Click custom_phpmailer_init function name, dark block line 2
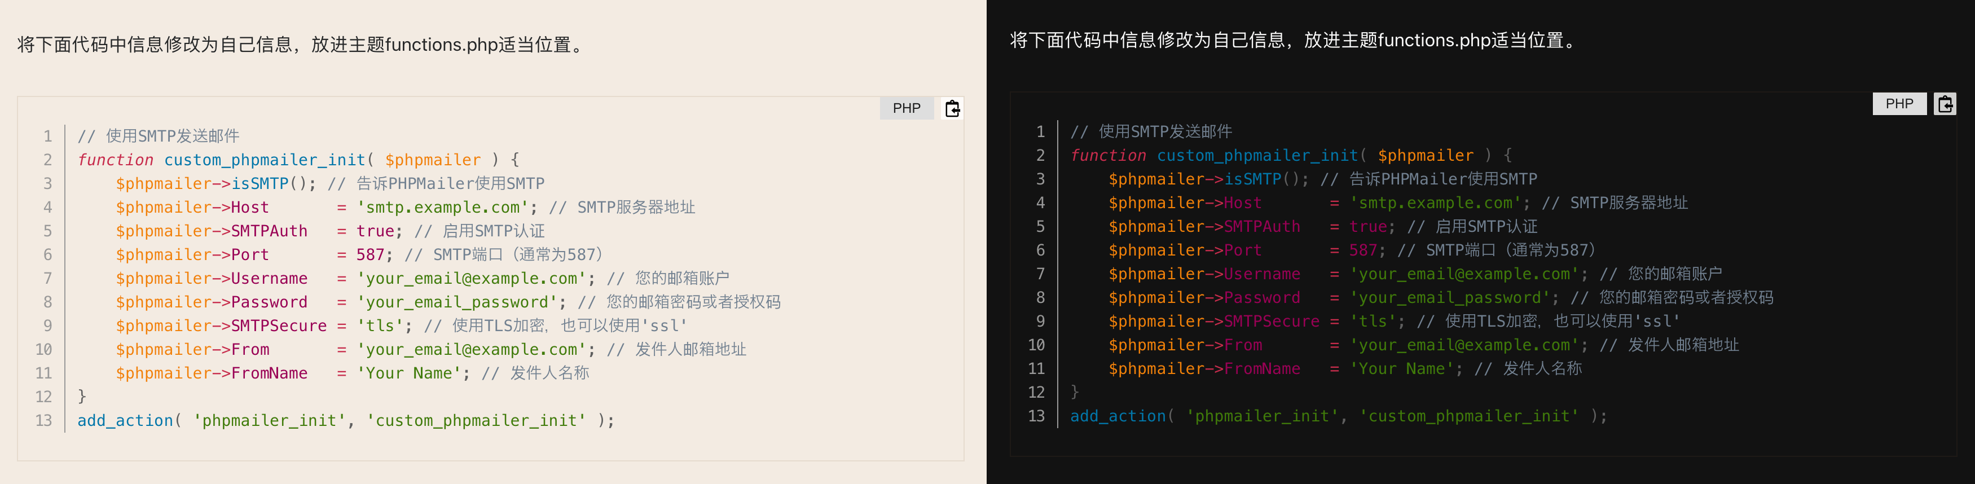Viewport: 1975px width, 484px height. (1257, 155)
